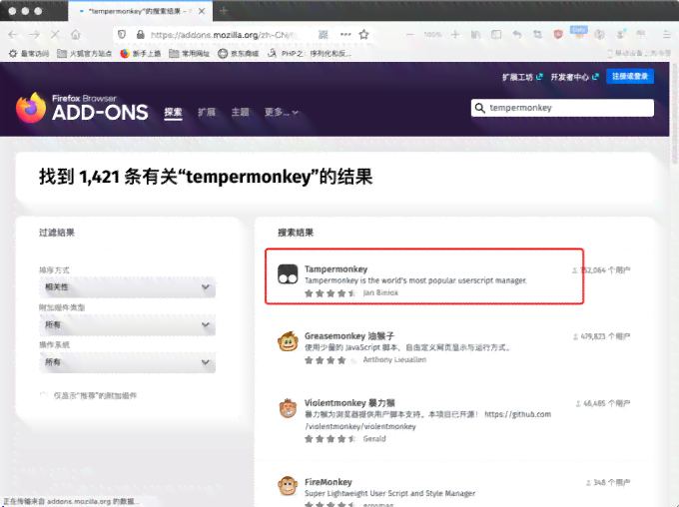
Task: Open the 开发者中心 external link
Action: [574, 77]
